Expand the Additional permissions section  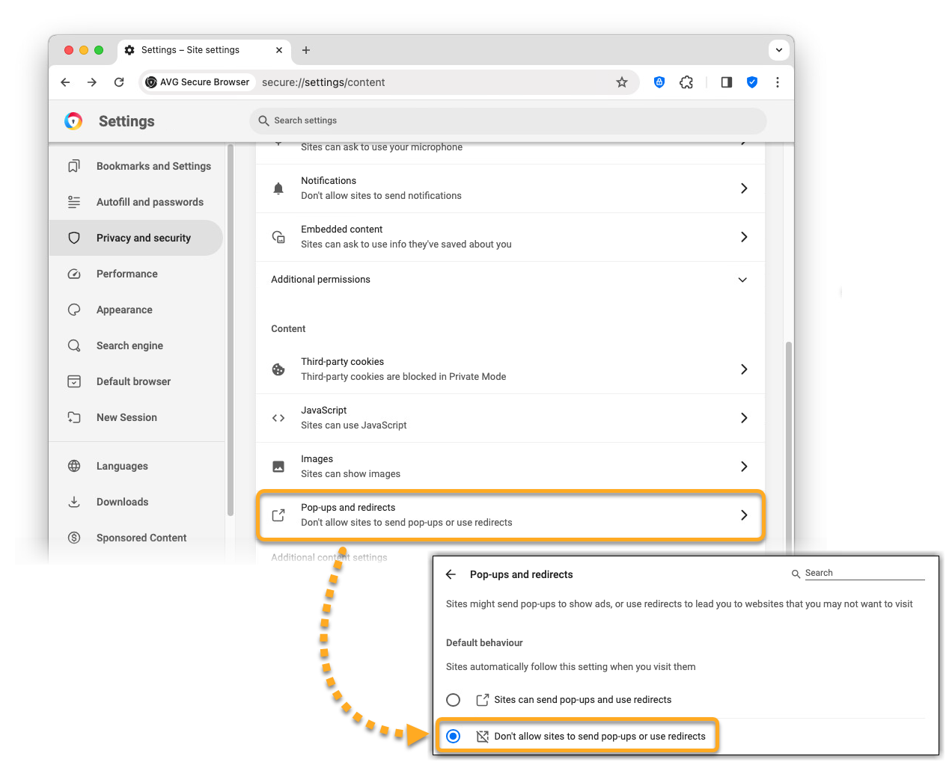click(x=742, y=280)
